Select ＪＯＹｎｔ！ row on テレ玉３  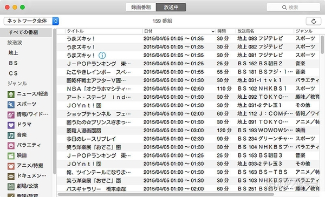188,164
